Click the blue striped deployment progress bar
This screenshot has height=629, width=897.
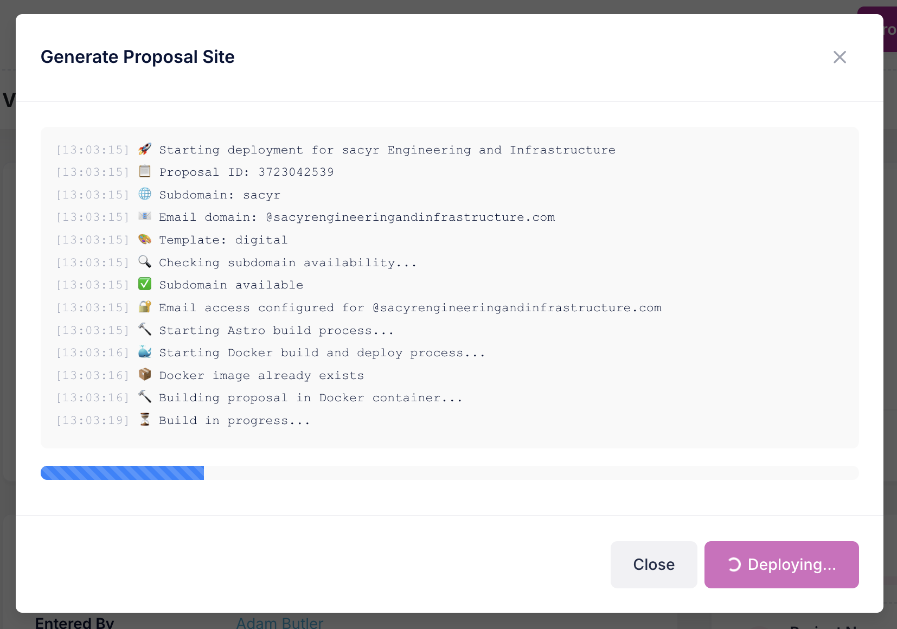123,473
